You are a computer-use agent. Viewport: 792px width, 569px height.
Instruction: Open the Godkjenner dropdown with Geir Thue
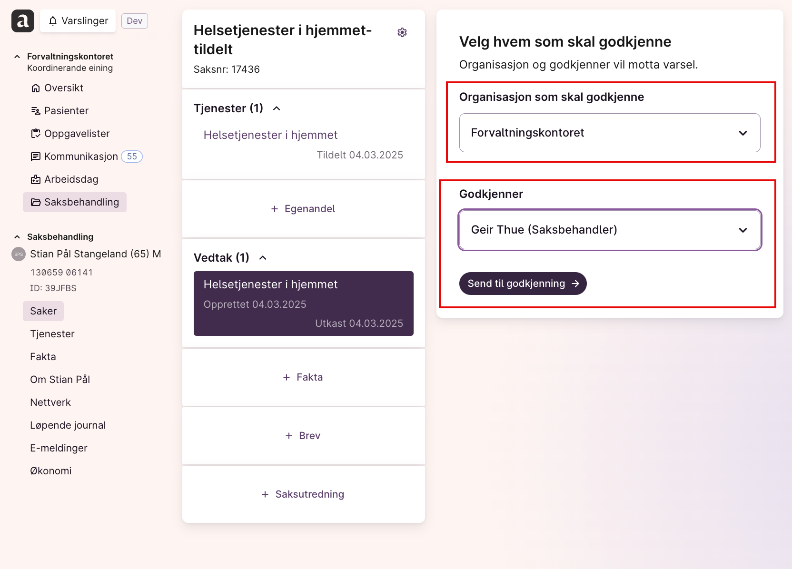point(610,230)
